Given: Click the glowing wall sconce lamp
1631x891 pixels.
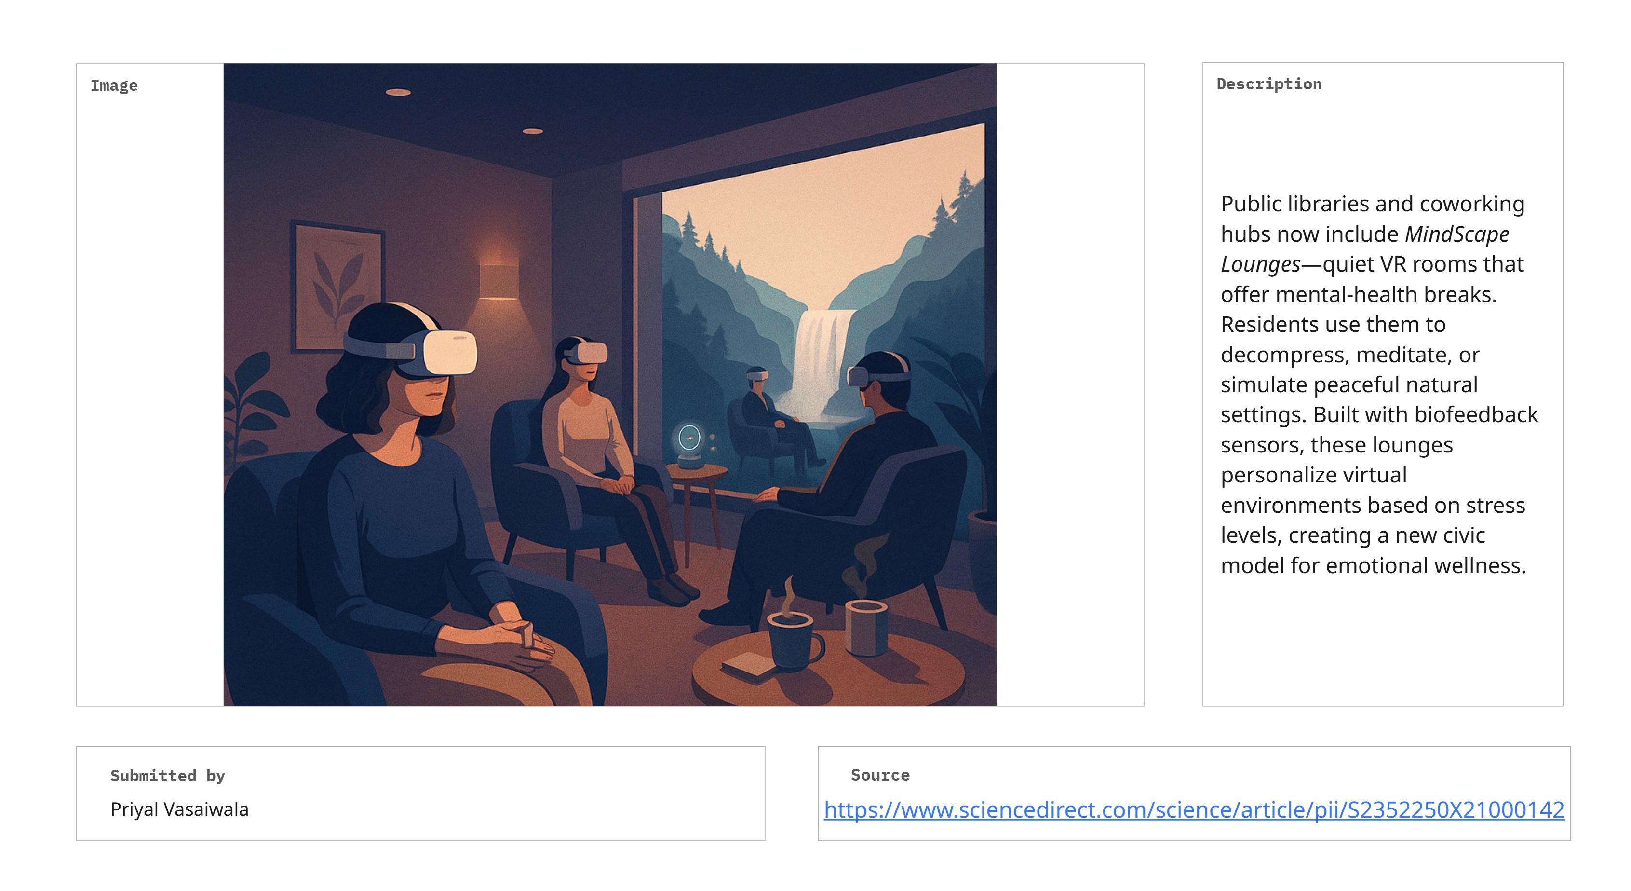Looking at the screenshot, I should pyautogui.click(x=499, y=281).
